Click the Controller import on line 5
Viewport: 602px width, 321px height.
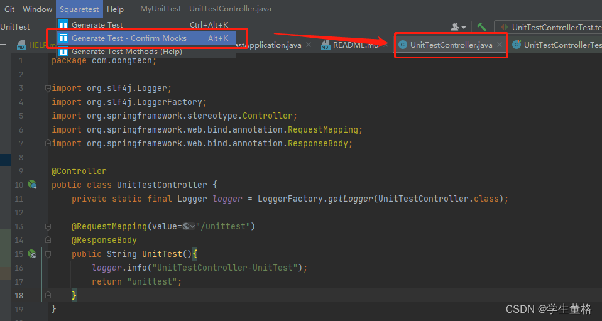coord(174,116)
